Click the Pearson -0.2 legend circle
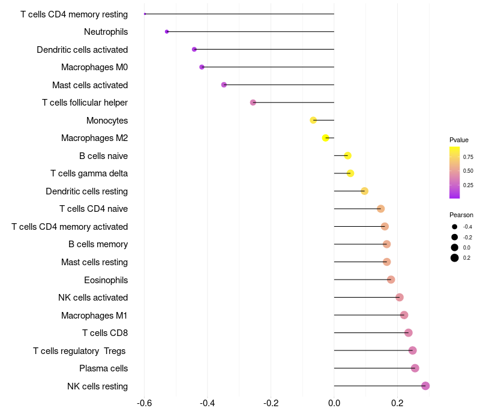Screen dimensions: 480x420 click(x=455, y=237)
